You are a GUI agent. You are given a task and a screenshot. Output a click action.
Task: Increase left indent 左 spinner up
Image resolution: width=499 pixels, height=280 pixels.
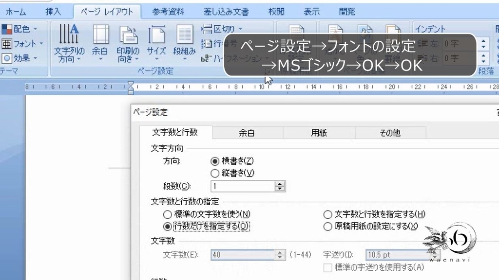483,41
